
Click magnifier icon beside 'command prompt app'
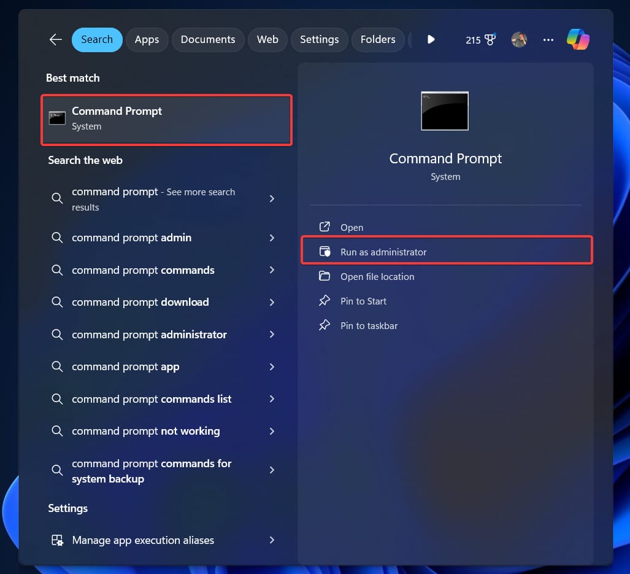coord(57,367)
